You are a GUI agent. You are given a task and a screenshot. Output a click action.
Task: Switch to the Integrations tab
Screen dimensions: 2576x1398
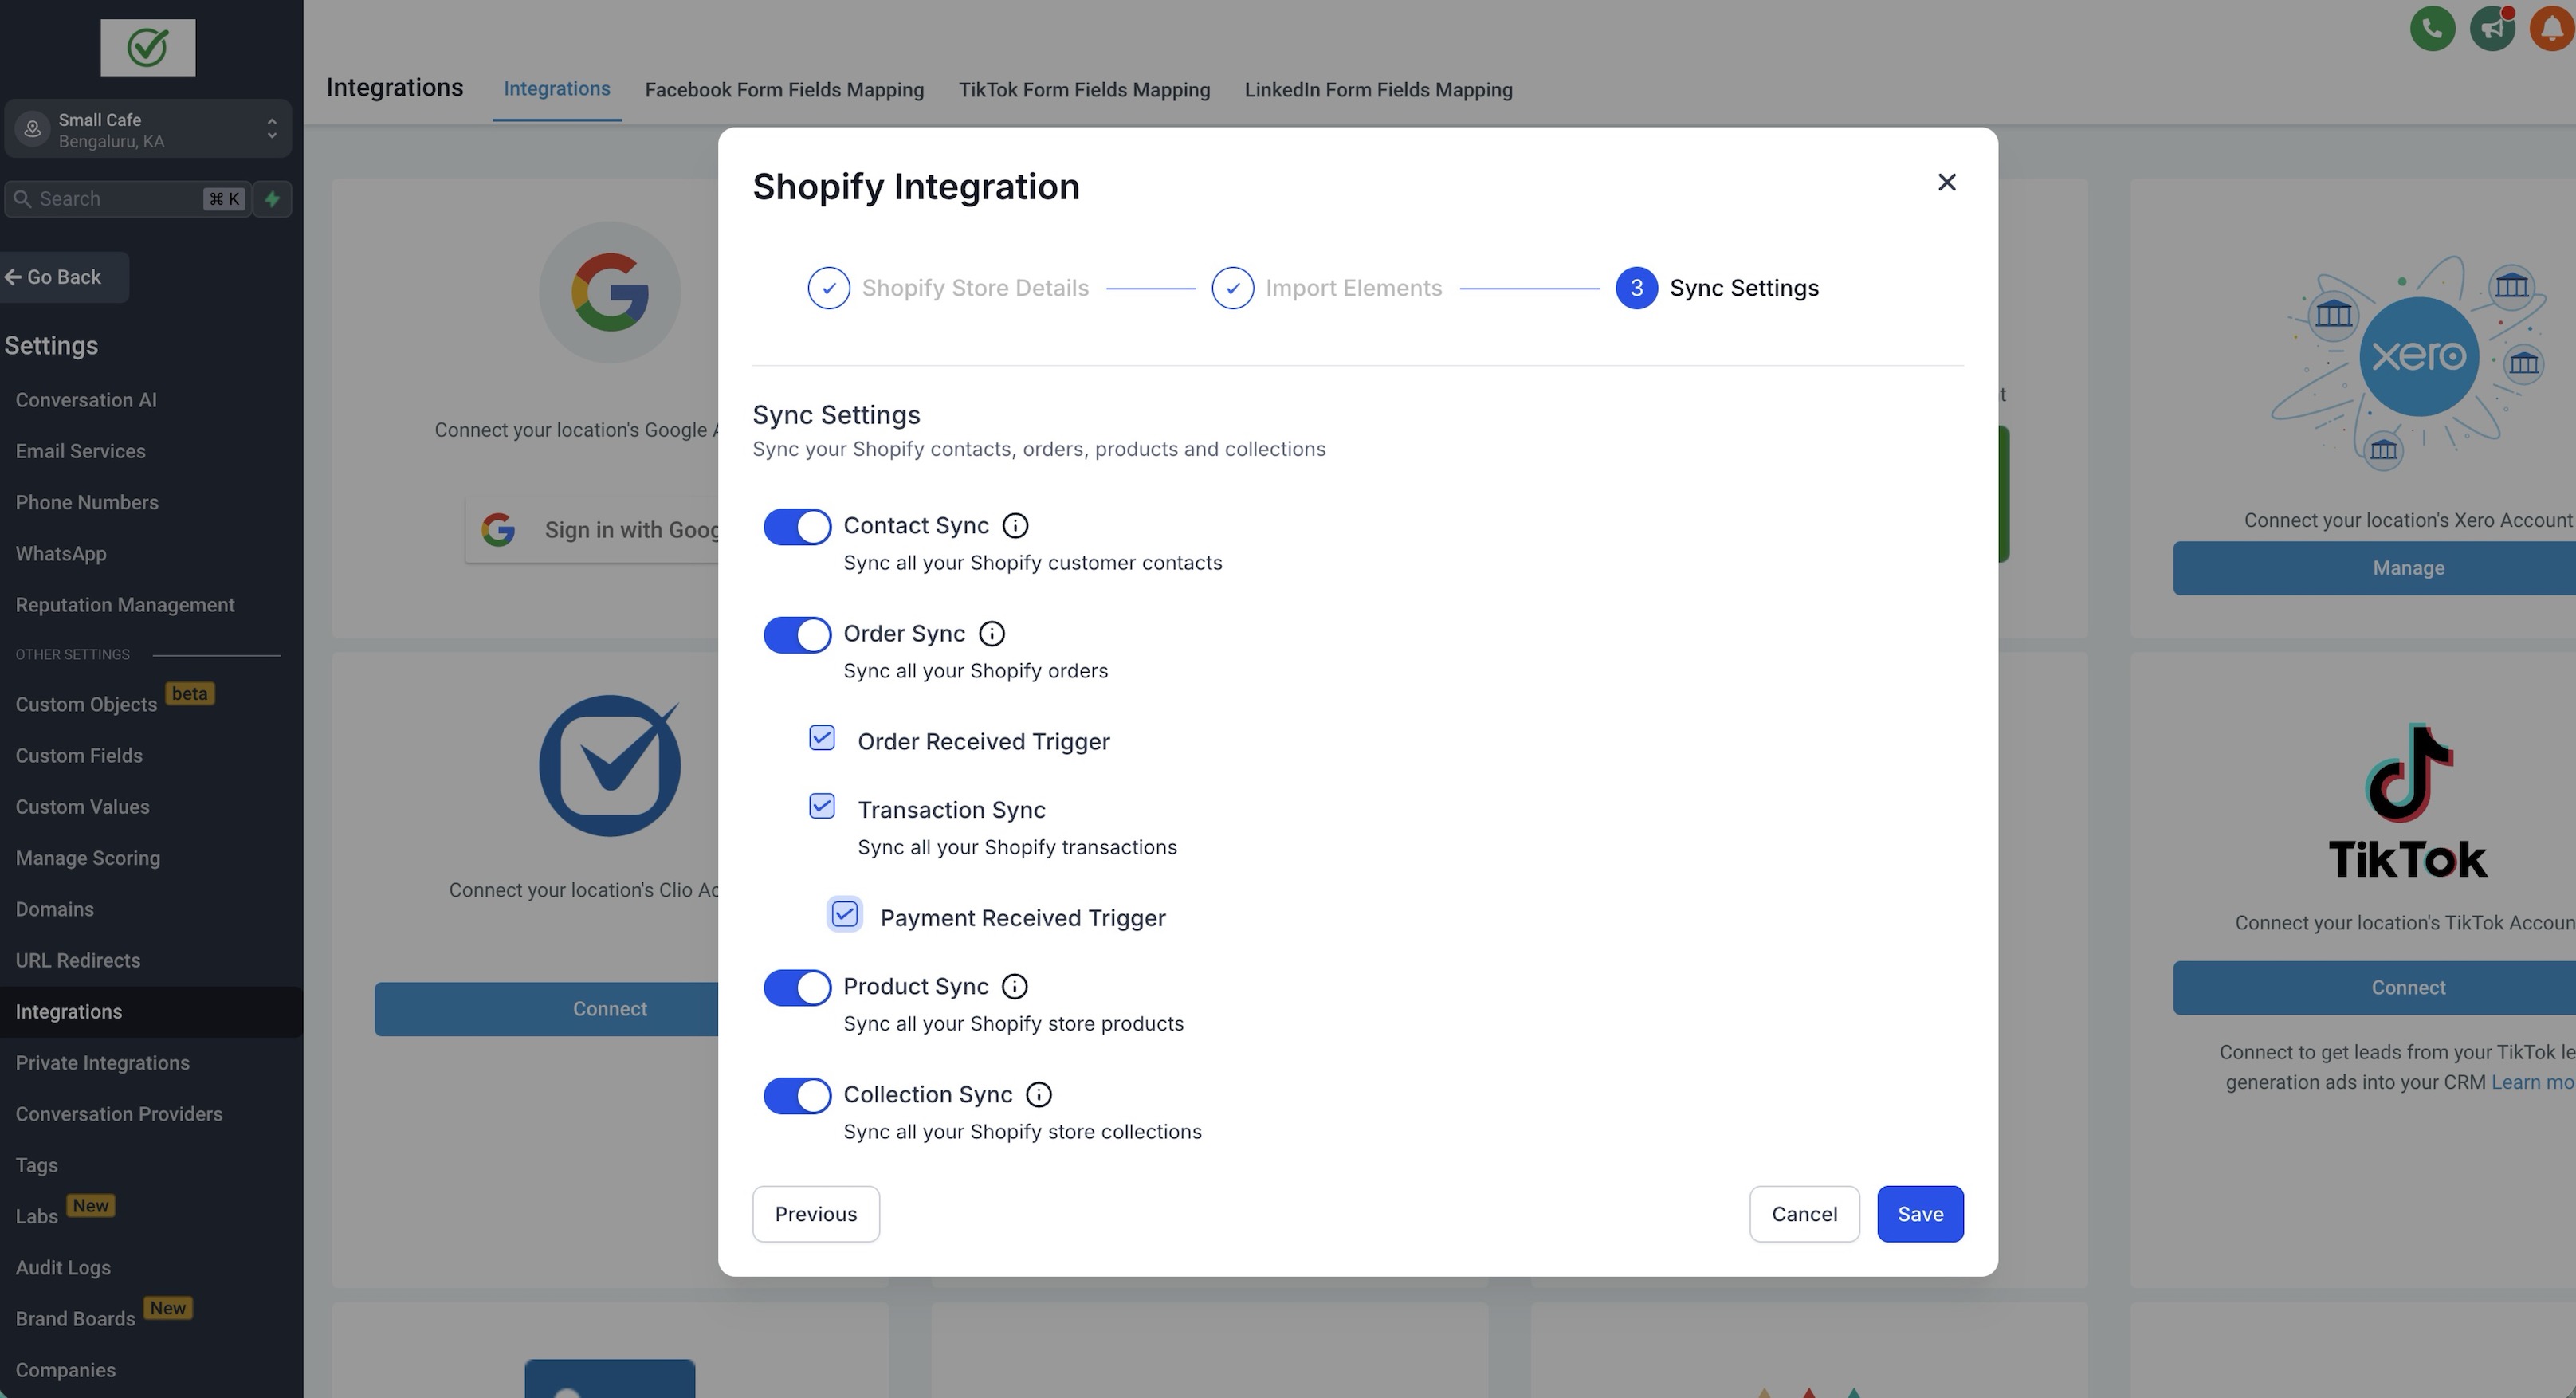click(557, 89)
